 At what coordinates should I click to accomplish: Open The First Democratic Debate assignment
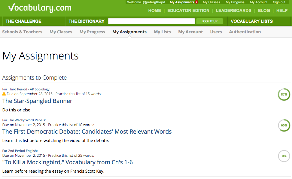coord(87,132)
